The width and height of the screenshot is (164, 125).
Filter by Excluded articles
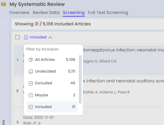pyautogui.click(x=52, y=83)
